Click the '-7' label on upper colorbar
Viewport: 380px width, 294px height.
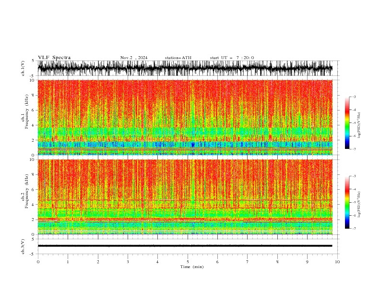(354, 149)
